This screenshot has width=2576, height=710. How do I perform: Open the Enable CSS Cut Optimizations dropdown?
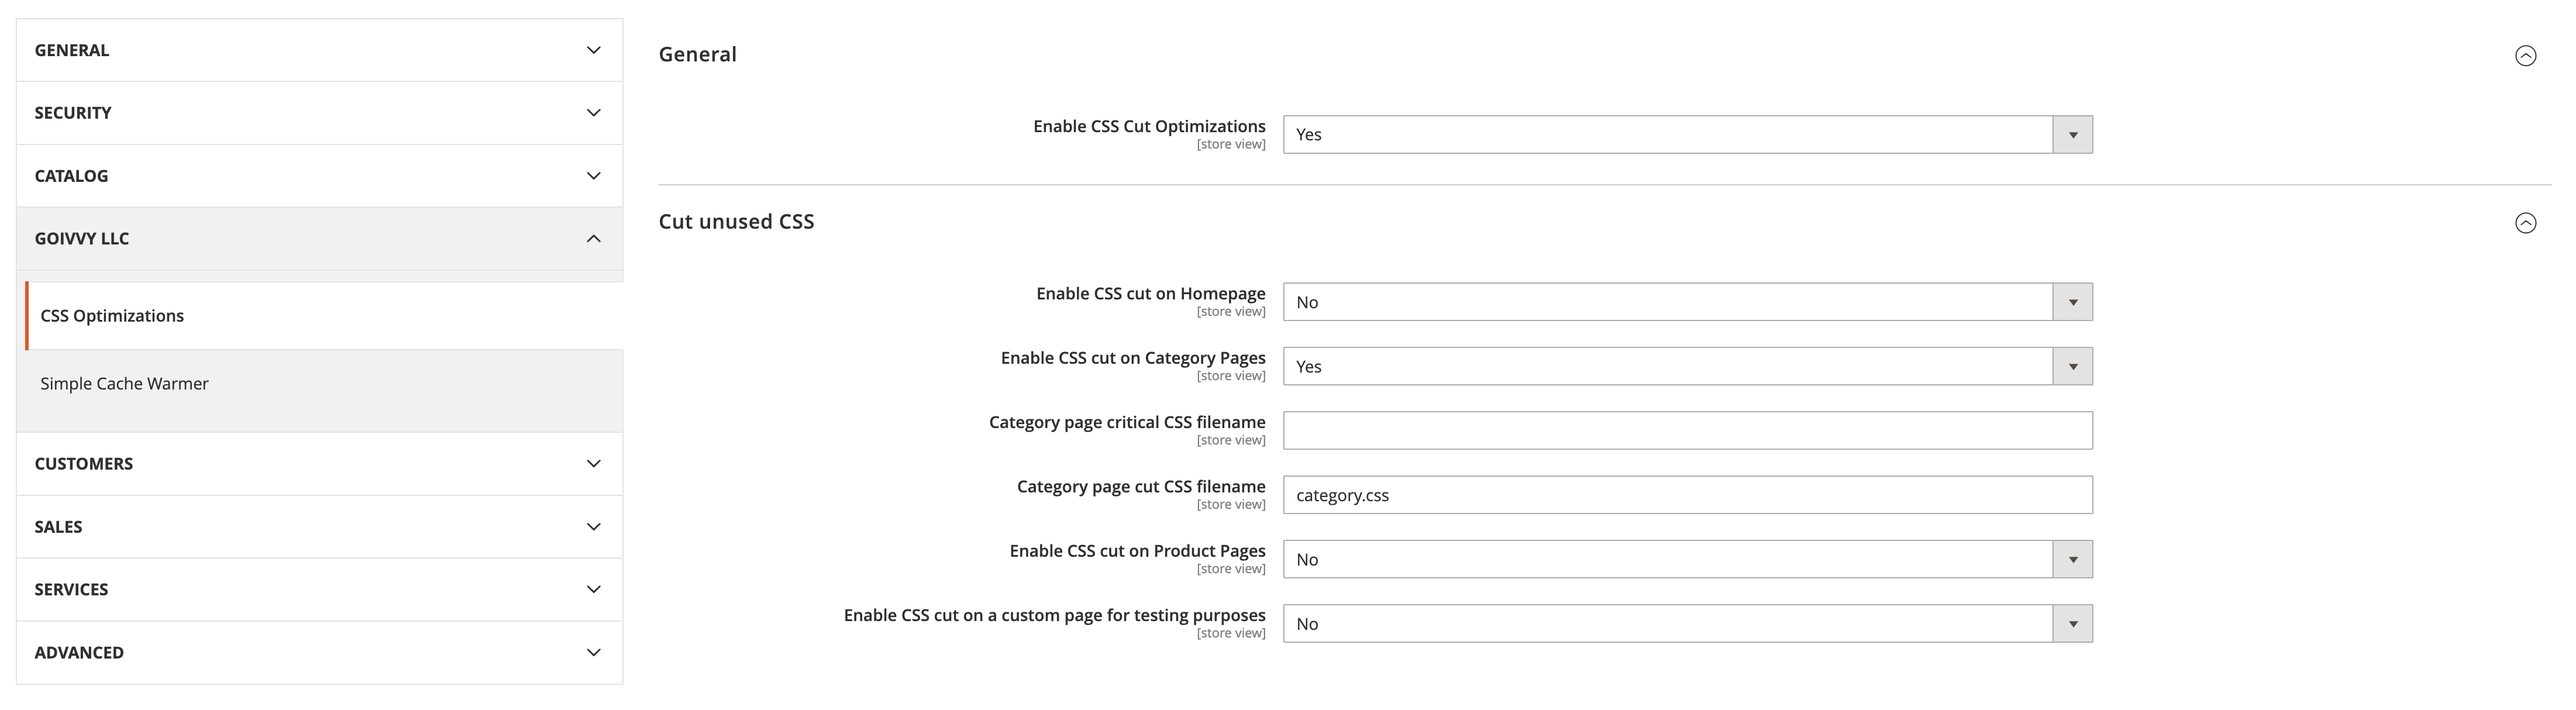(2072, 134)
